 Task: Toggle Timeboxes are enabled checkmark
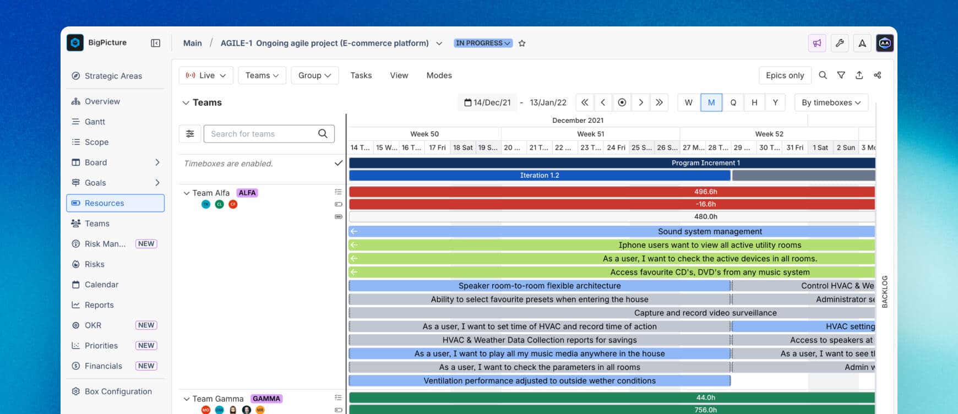338,163
